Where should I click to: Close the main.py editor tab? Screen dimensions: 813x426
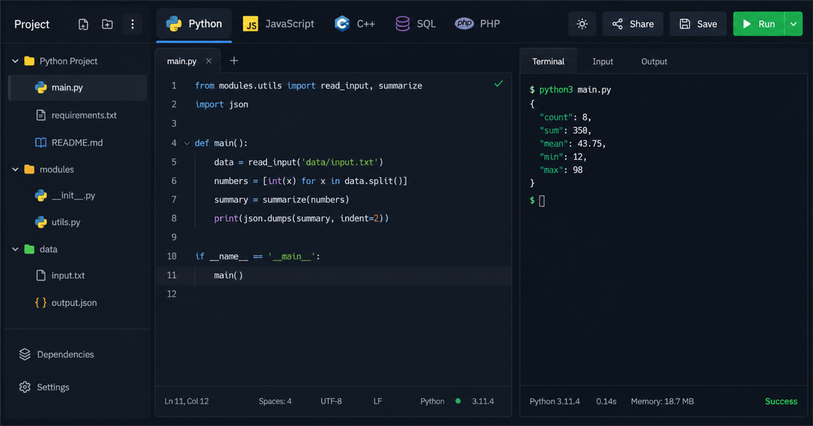(x=209, y=61)
